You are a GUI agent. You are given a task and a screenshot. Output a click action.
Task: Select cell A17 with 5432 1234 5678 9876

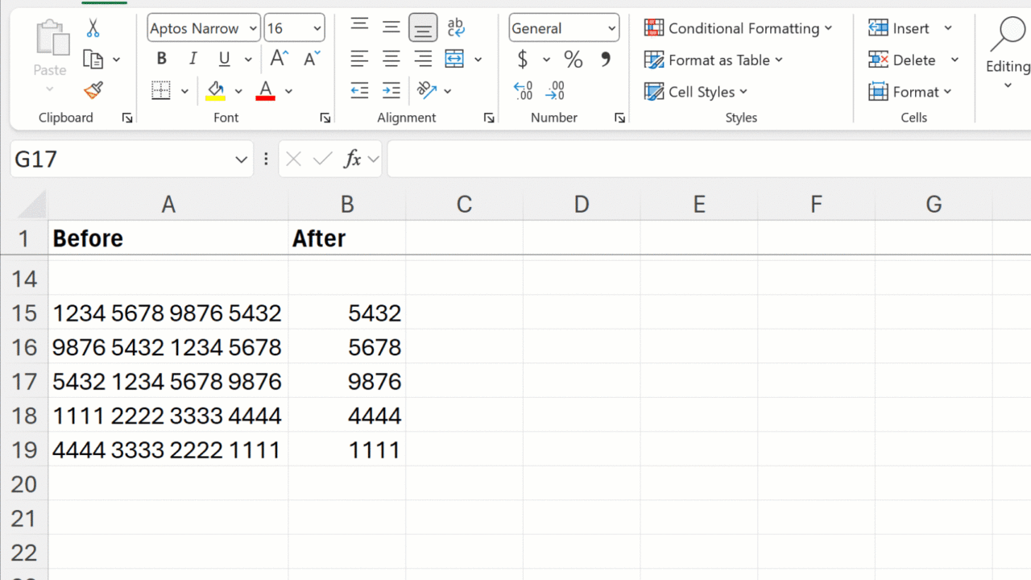click(x=168, y=381)
